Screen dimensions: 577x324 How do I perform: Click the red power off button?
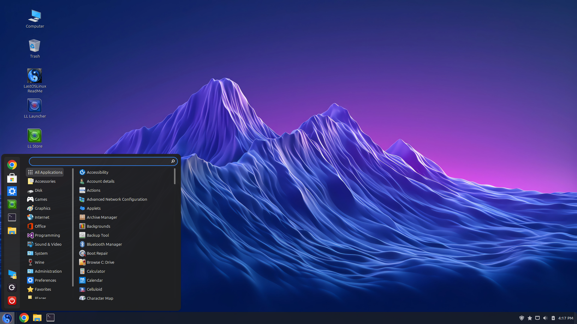[12, 301]
